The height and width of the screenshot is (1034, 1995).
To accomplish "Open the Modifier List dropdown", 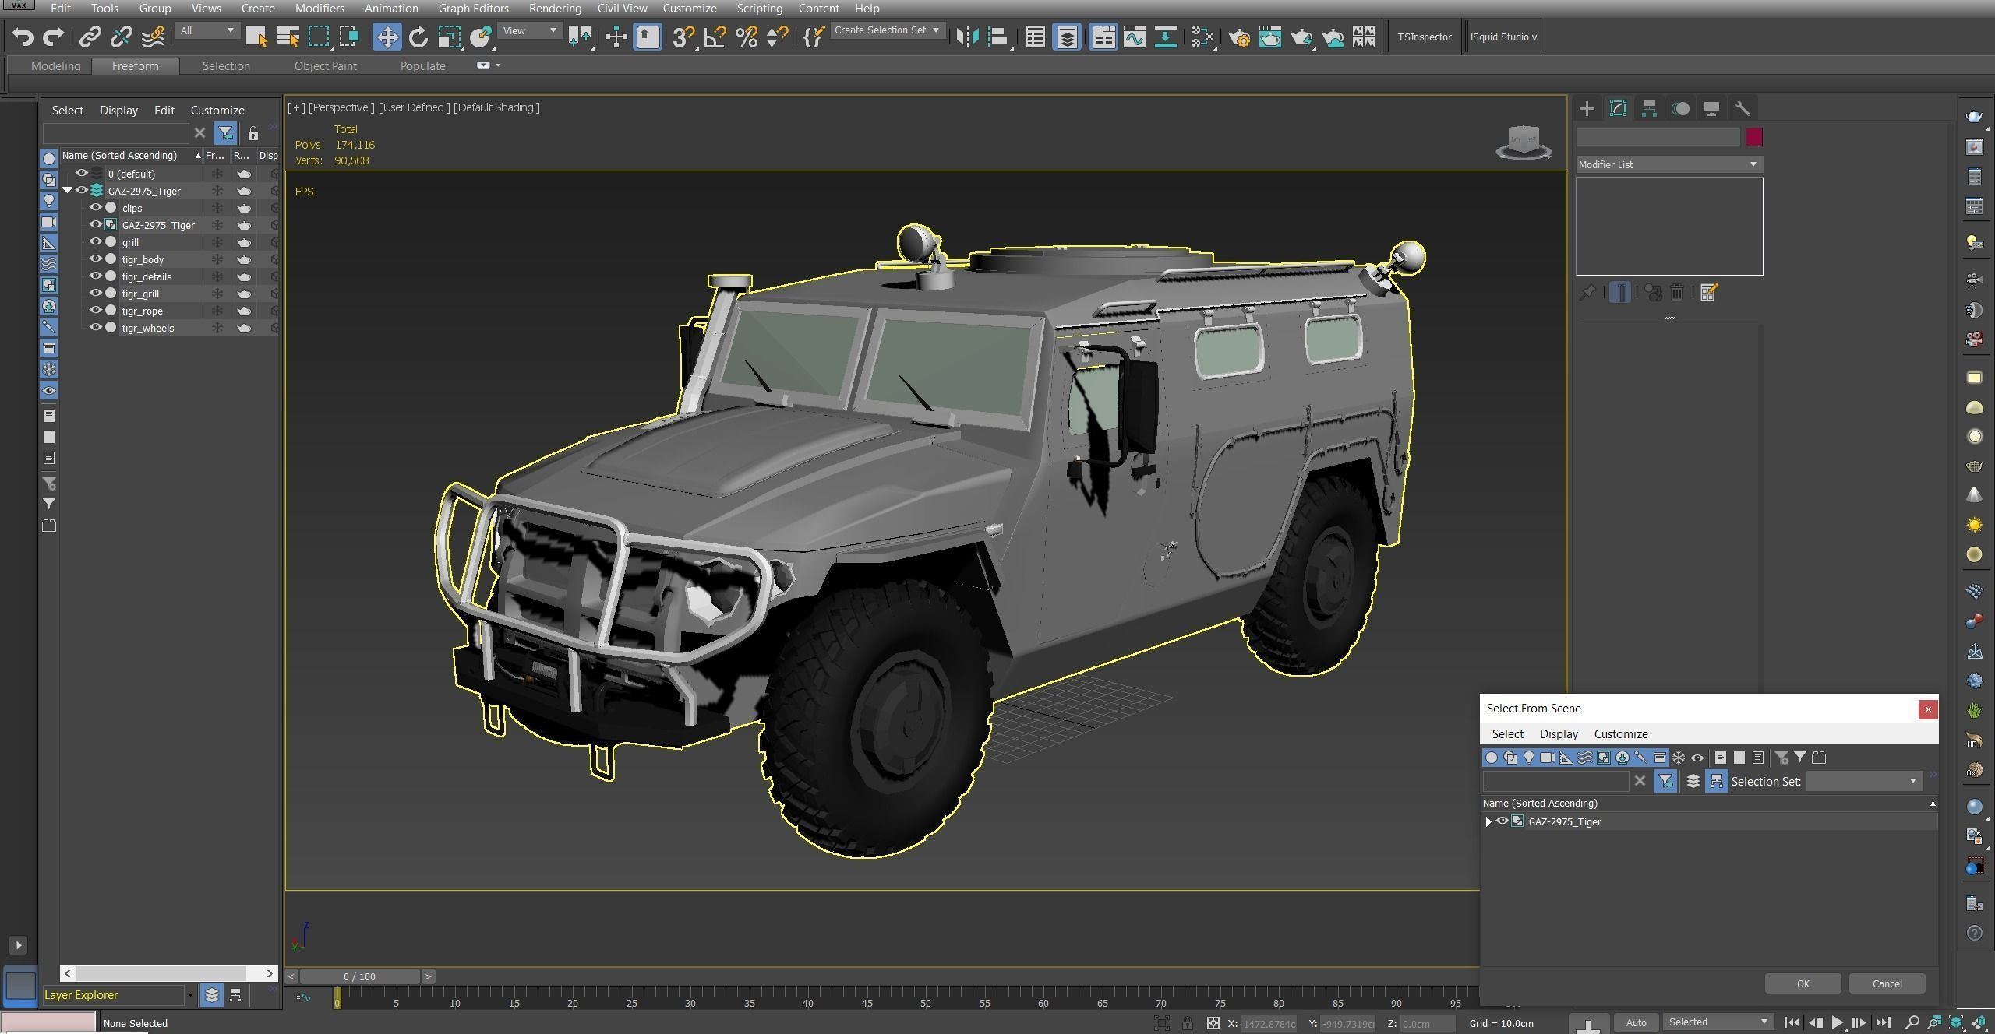I will (x=1669, y=164).
